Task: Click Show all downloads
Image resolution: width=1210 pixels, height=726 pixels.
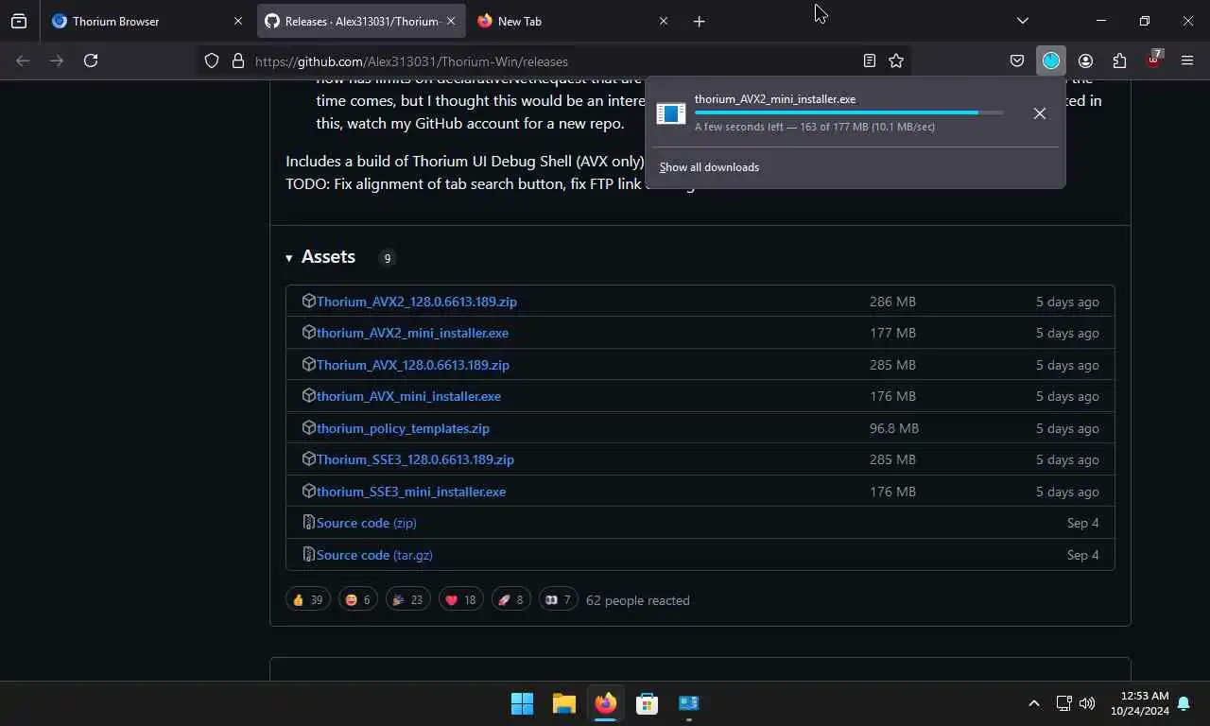Action: (x=709, y=167)
